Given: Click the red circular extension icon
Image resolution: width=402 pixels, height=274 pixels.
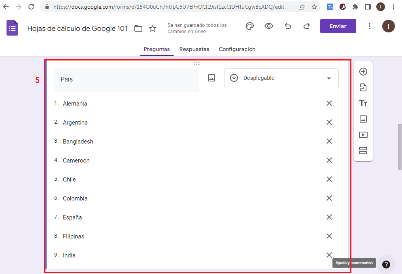Looking at the screenshot, I should (x=343, y=7).
